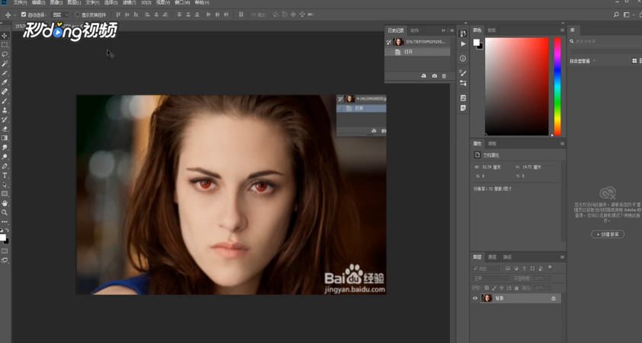Select the Clone Stamp tool
Screen dimensions: 642x343
pyautogui.click(x=5, y=110)
